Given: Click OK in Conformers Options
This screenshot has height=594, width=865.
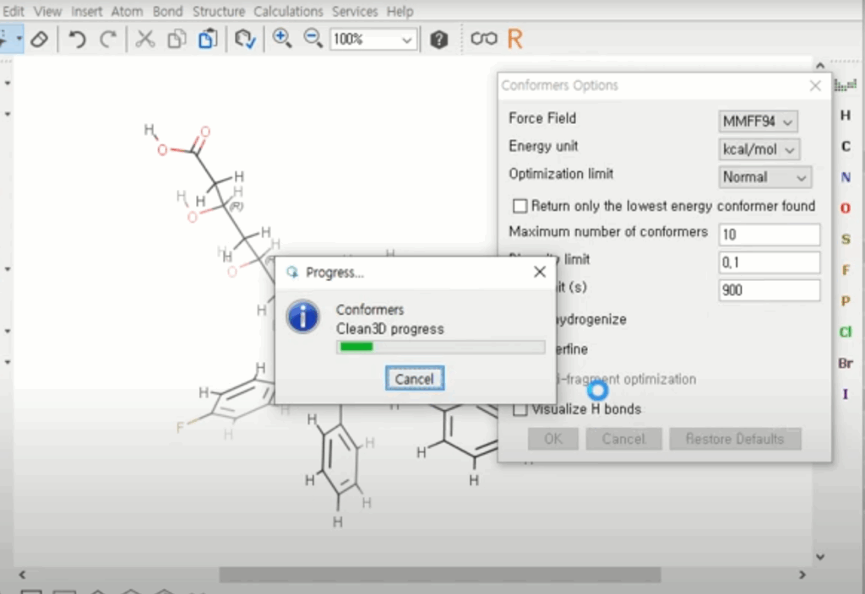Looking at the screenshot, I should point(553,439).
